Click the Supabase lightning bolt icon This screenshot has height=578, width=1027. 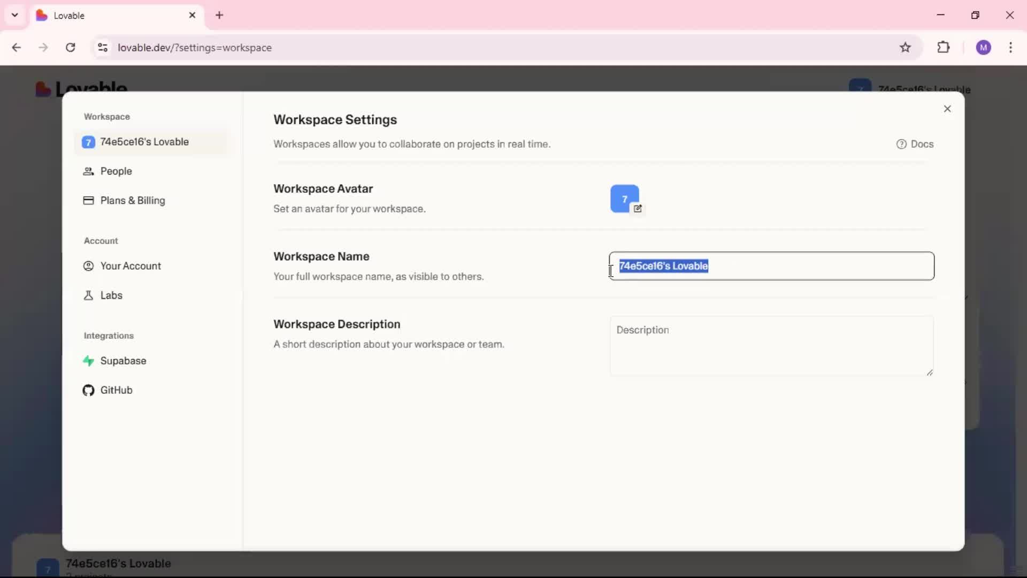[x=88, y=361]
